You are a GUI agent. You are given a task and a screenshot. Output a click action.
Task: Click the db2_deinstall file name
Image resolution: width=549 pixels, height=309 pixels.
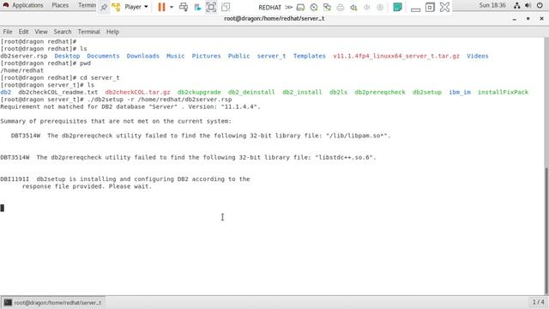251,93
